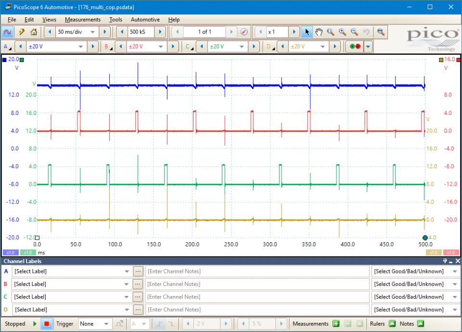The image size is (462, 332).
Task: Open the Measurements menu
Action: point(82,19)
